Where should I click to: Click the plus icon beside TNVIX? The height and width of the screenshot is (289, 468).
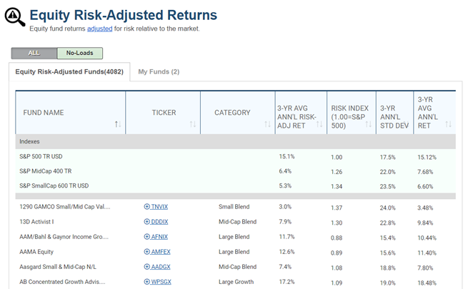coord(147,207)
